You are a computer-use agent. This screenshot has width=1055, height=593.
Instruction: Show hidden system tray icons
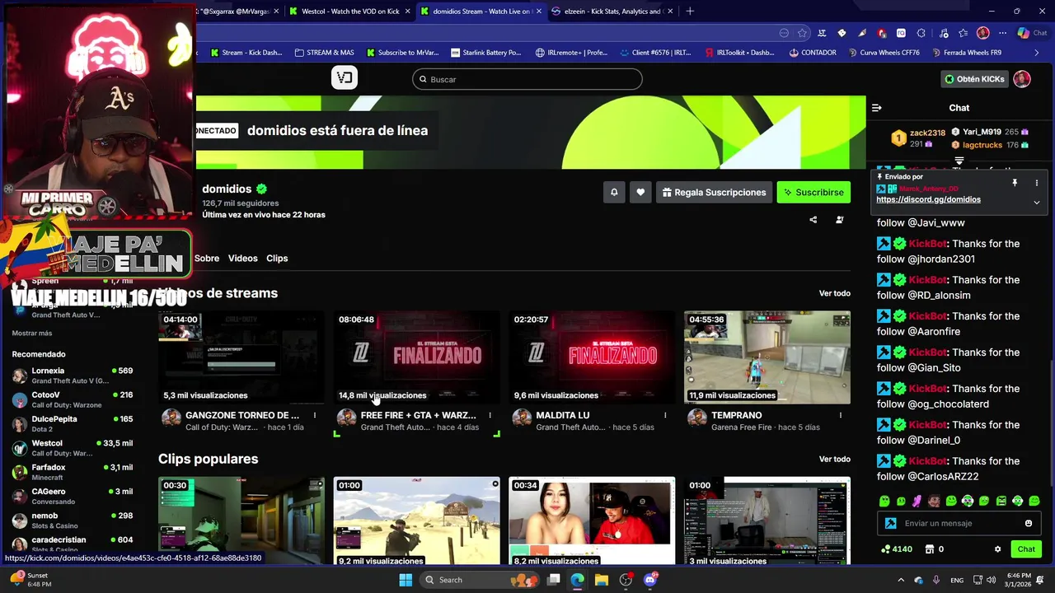pyautogui.click(x=900, y=580)
